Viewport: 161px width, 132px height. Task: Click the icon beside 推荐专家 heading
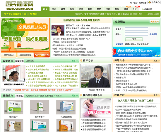81,60
